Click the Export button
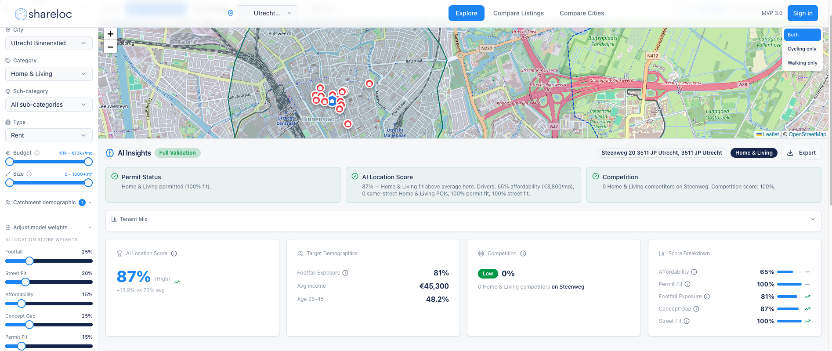The height and width of the screenshot is (351, 832). click(x=801, y=153)
